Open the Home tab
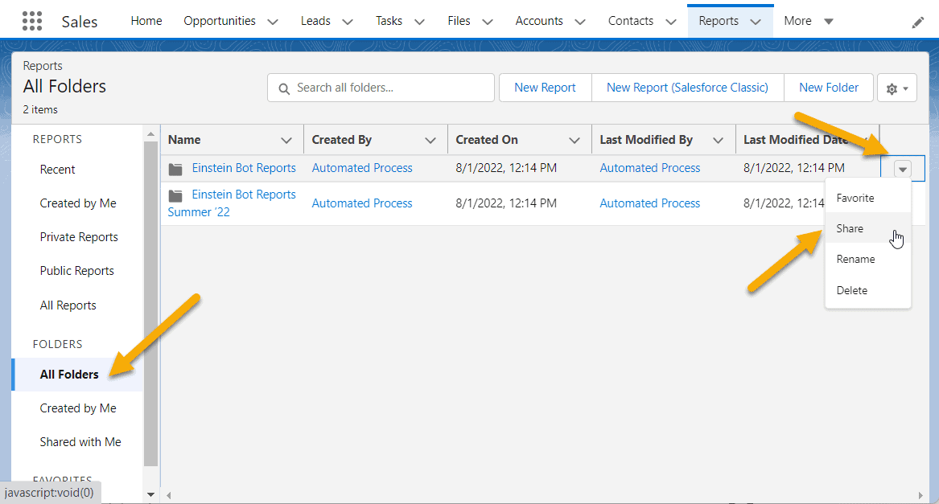The width and height of the screenshot is (939, 504). 146,20
